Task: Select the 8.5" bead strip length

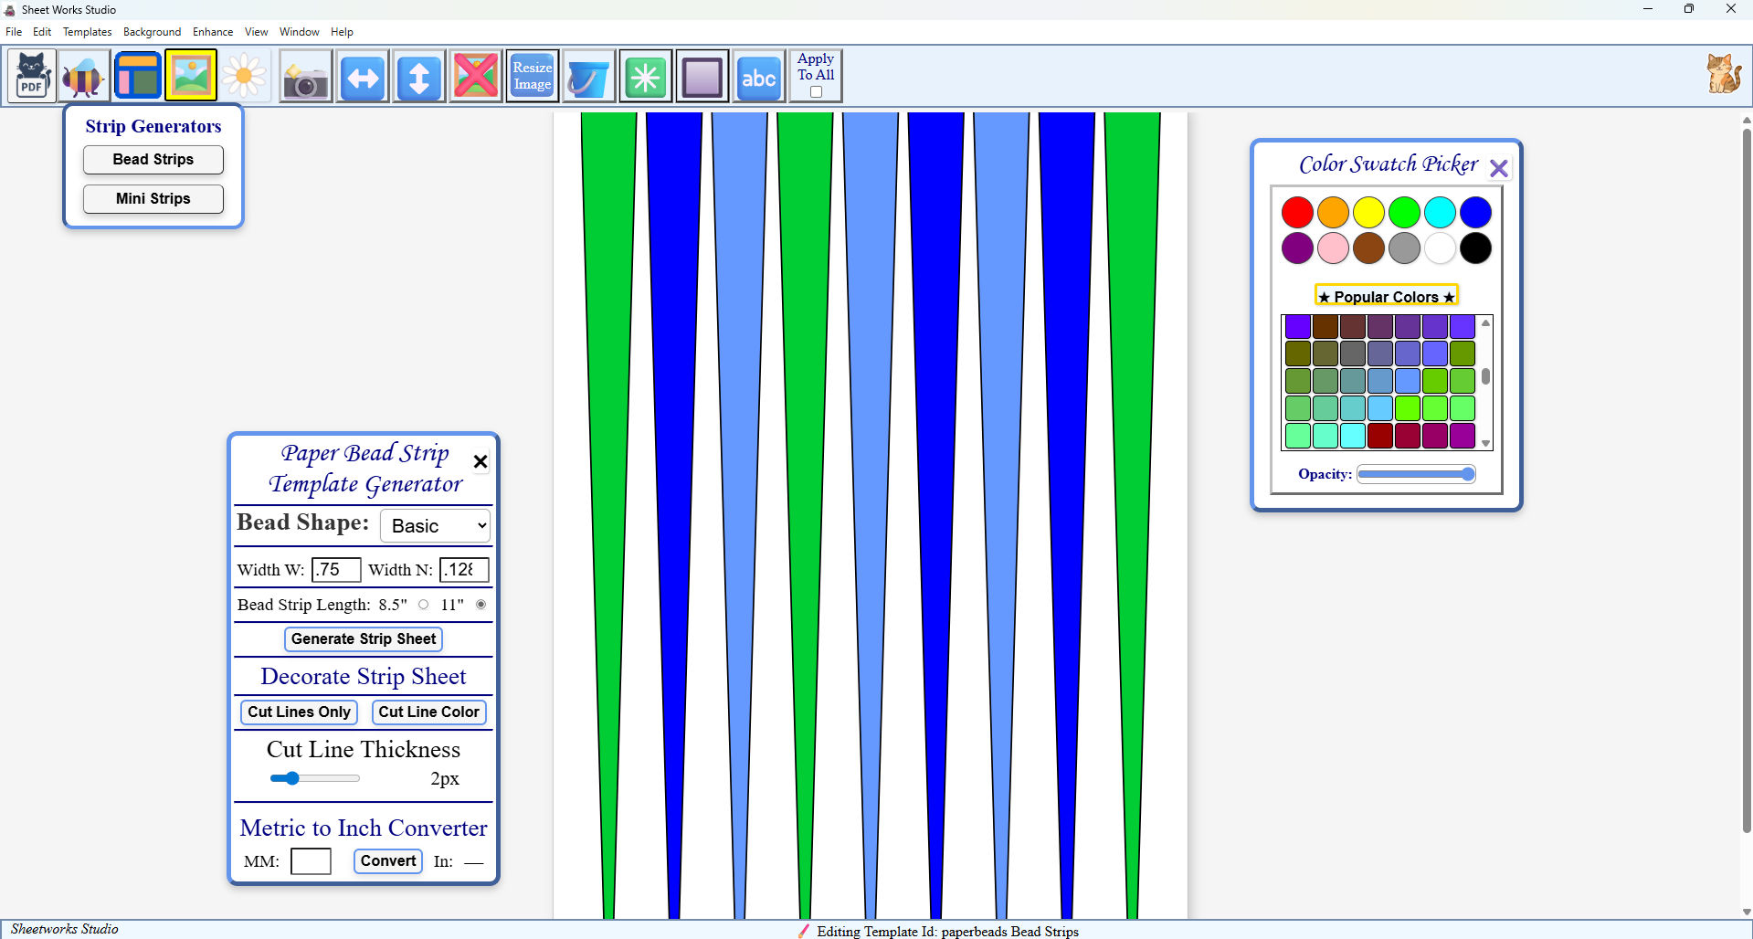Action: (424, 605)
